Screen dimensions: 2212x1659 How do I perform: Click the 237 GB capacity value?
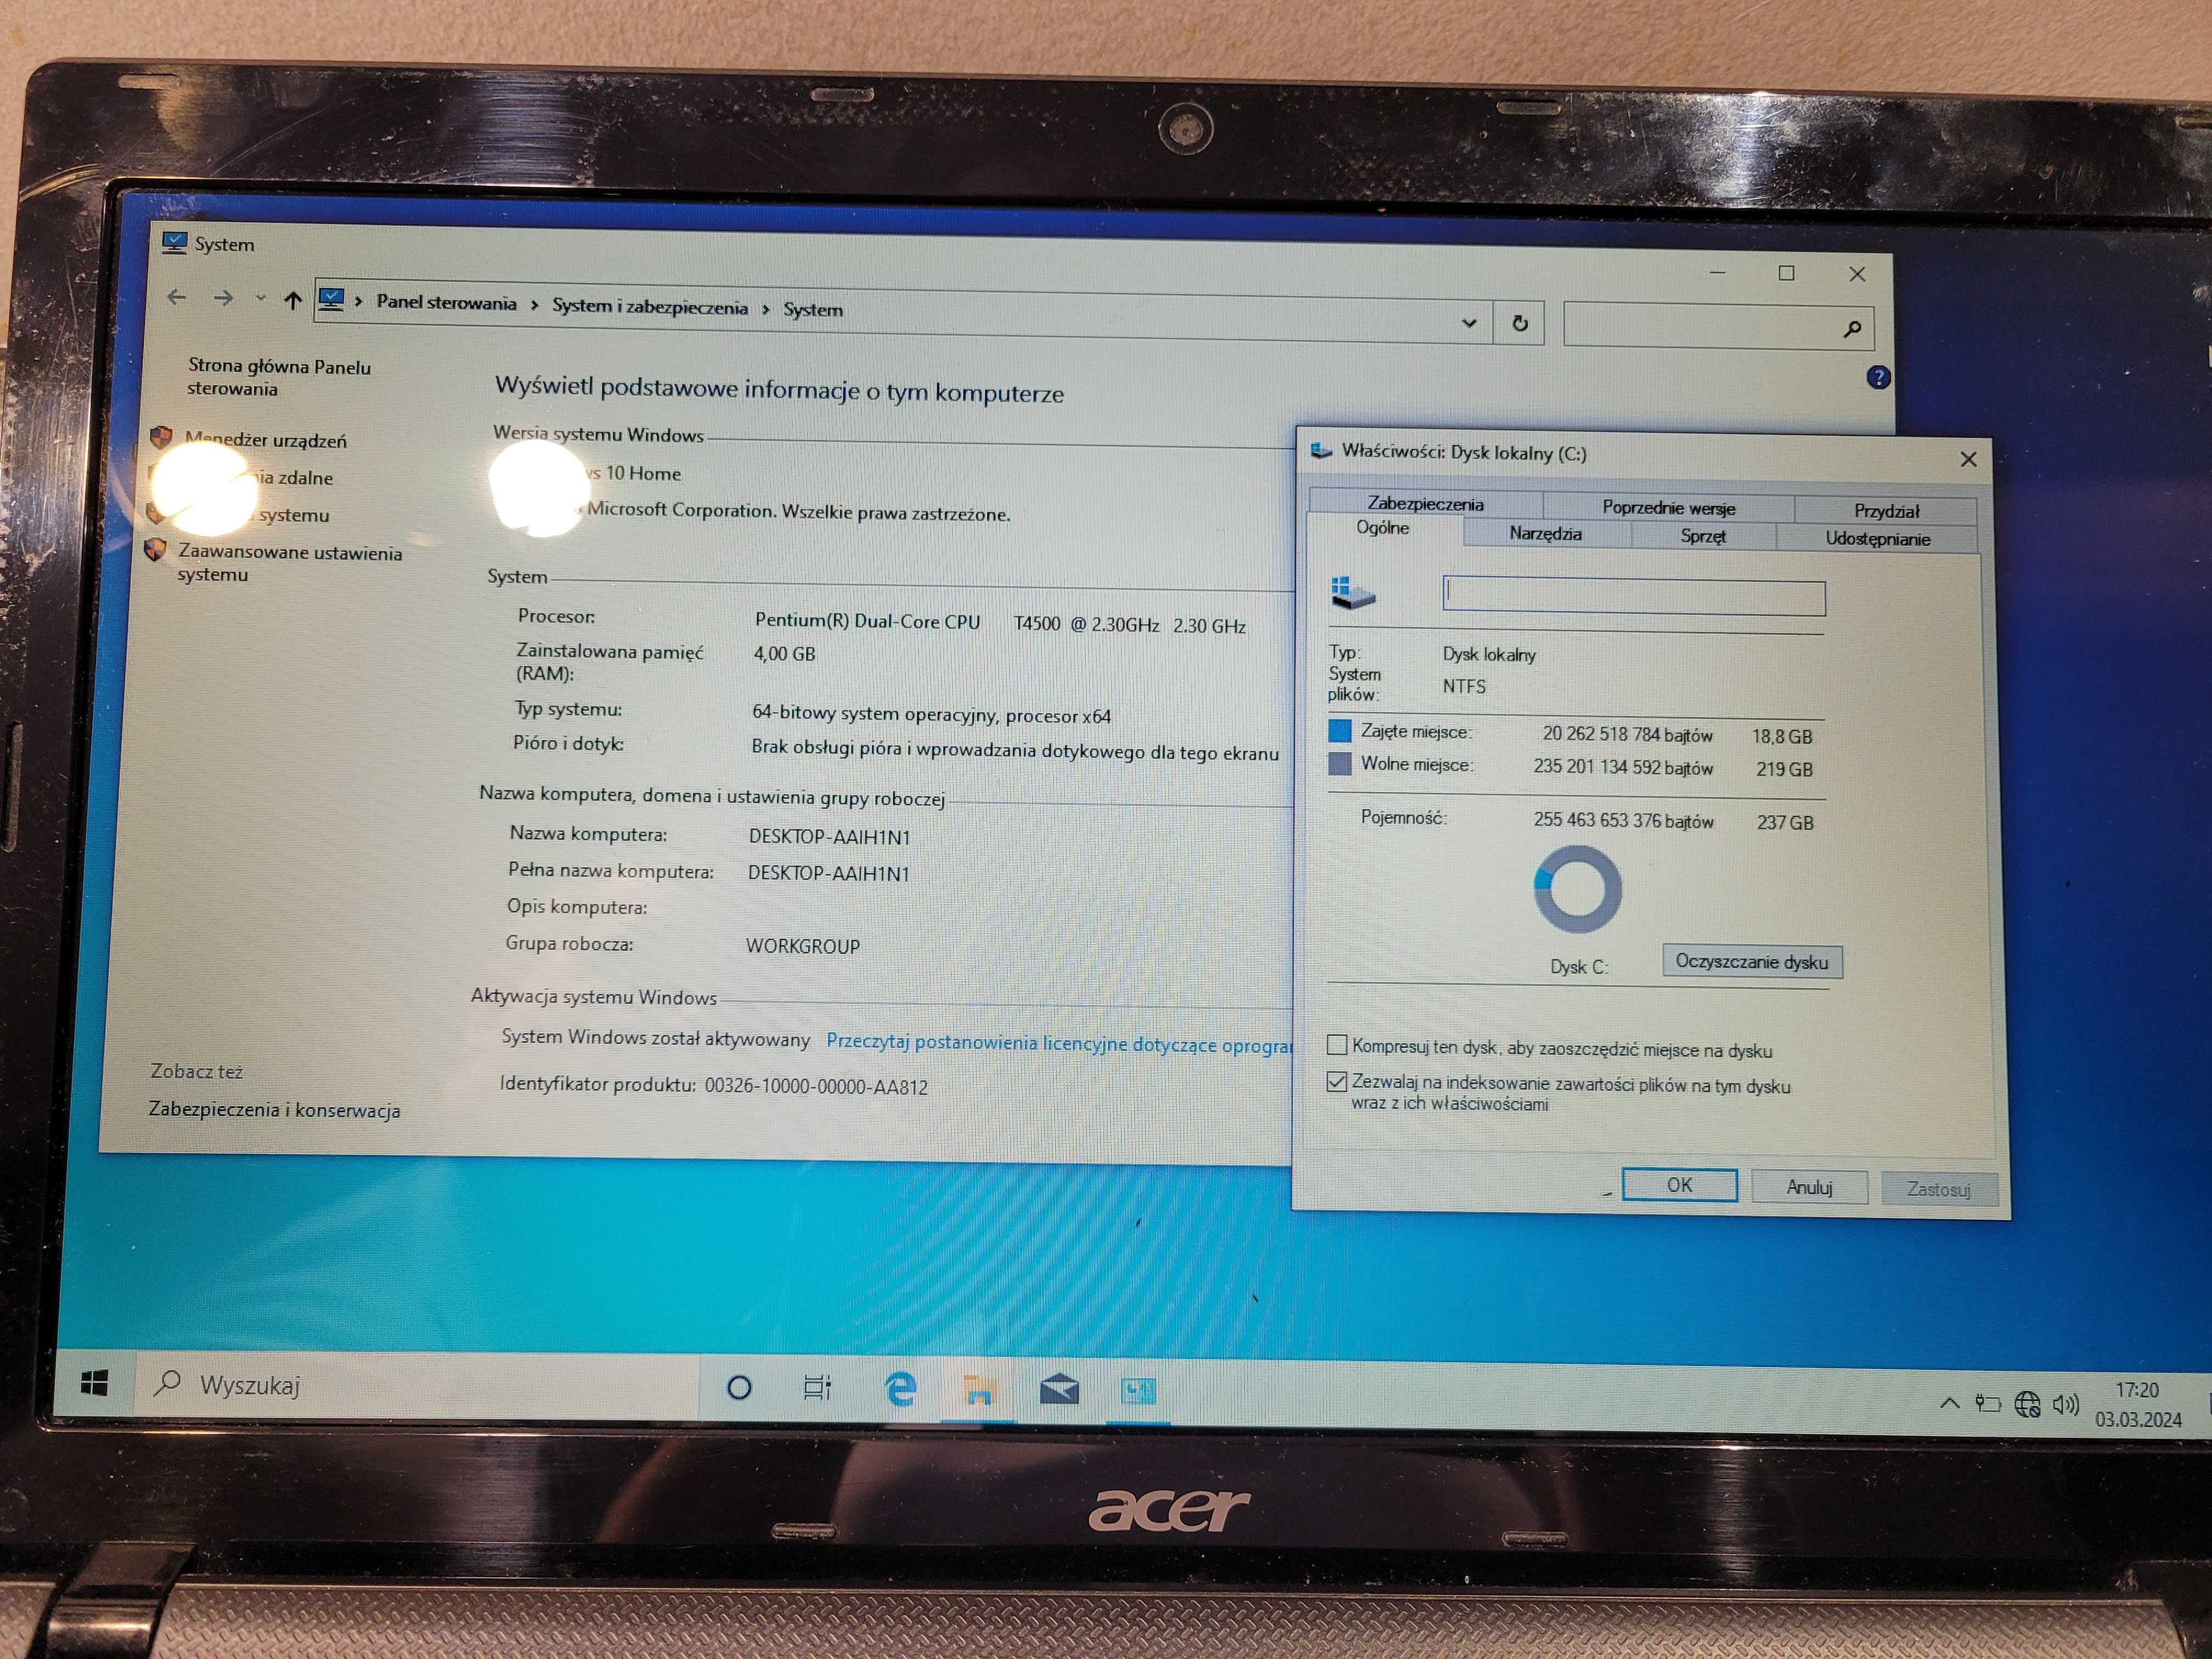click(x=1785, y=823)
